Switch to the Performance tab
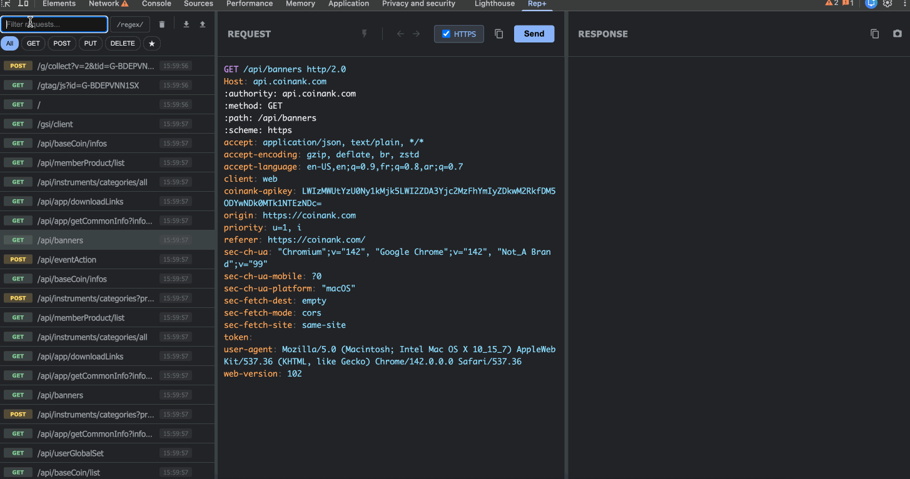This screenshot has width=910, height=479. 250,4
